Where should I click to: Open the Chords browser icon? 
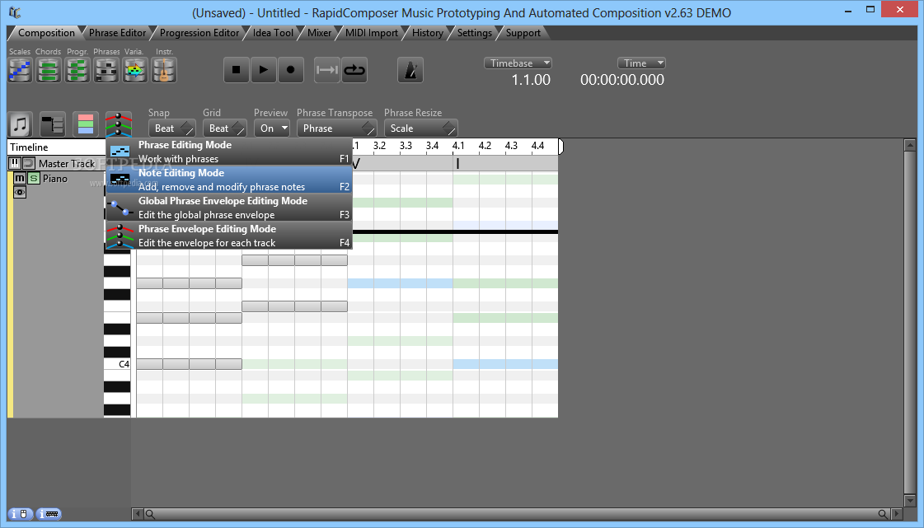pos(49,71)
